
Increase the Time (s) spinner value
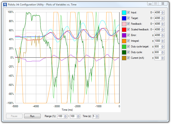[x=97, y=115]
